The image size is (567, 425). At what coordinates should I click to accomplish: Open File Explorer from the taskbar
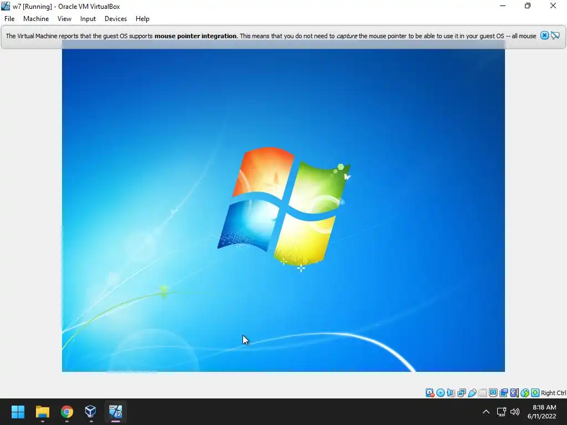42,412
